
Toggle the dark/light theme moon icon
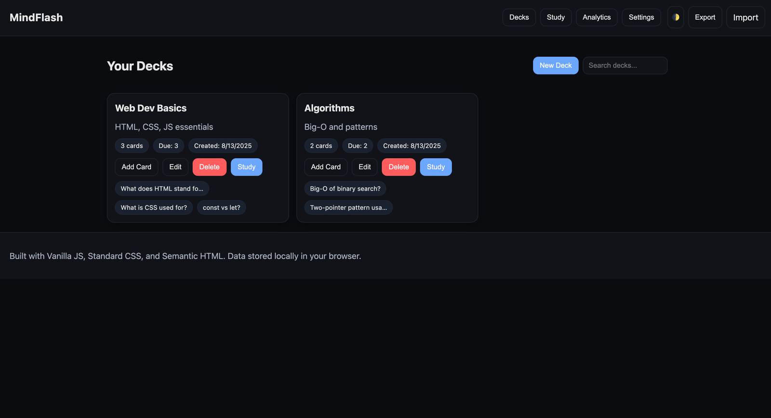676,17
